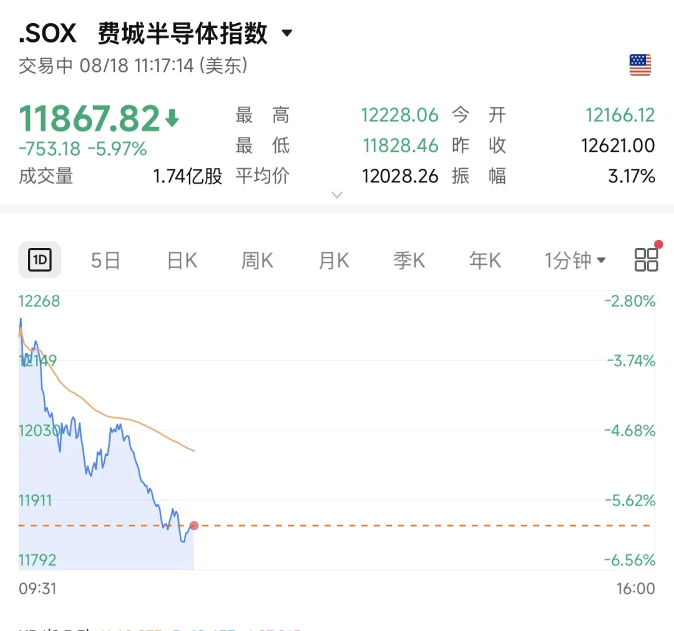Switch to the 年K chart tab

coord(485,261)
